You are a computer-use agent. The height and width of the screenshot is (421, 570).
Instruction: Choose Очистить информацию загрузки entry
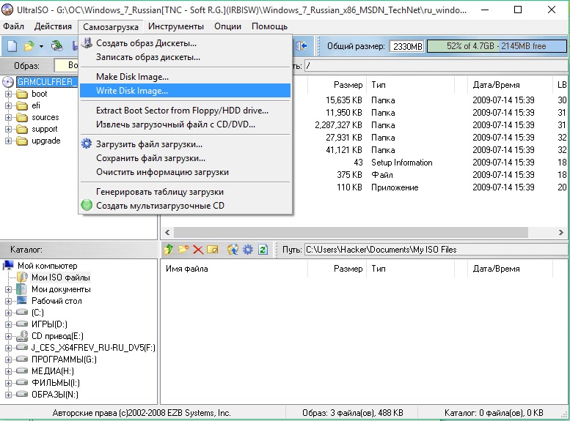point(185,172)
